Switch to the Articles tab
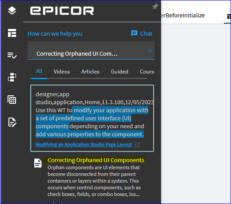The width and height of the screenshot is (231, 204). point(90,72)
